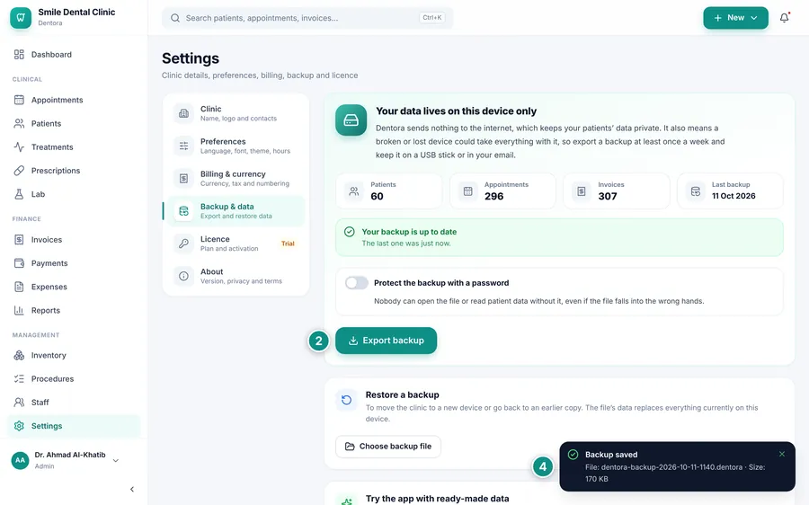The width and height of the screenshot is (809, 505).
Task: Open the New dropdown button
Action: point(735,18)
